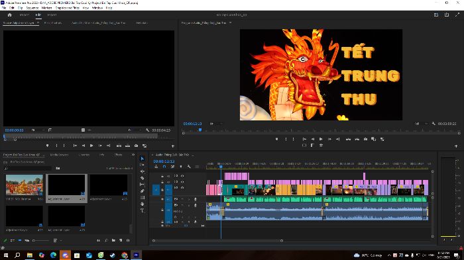Open Program monitor zoom level dropdown Fit
Viewport: 464px width, 260px height.
coord(215,124)
